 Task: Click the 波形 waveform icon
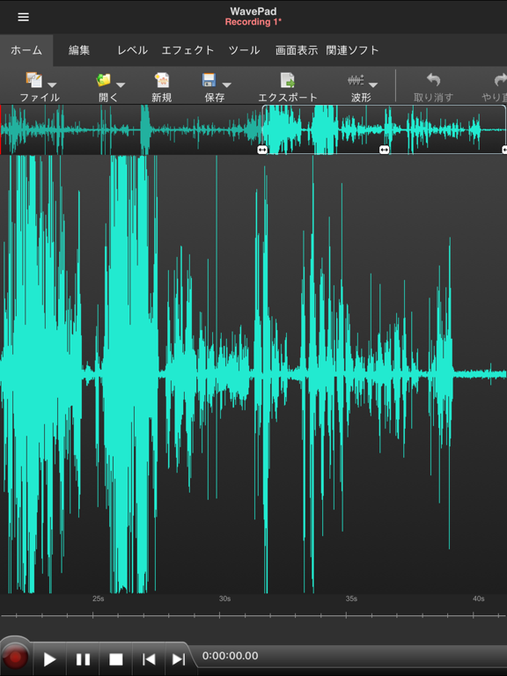[356, 80]
